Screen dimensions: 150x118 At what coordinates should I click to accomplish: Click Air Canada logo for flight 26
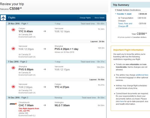pyautogui.click(x=13, y=68)
